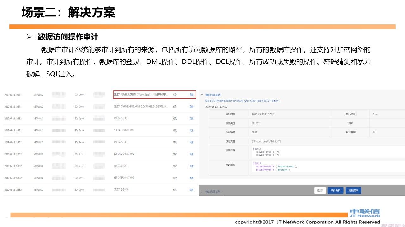
Task: Click the copyright@2017 JT NetWork Corporation footer text
Action: (x=308, y=222)
